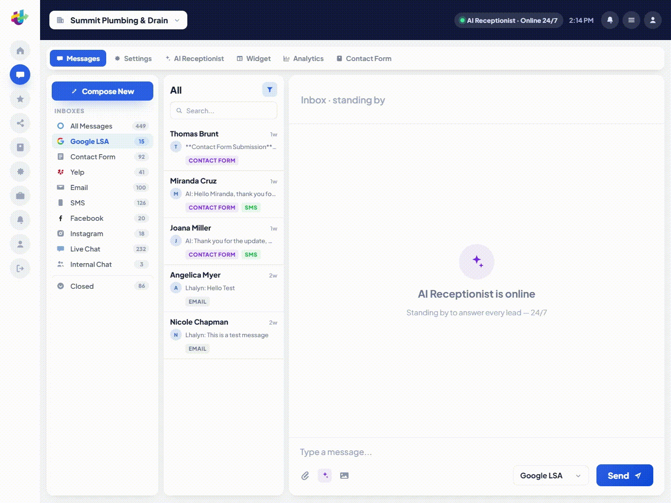Screen dimensions: 671x503
Task: Select the SMS inbox
Action: (103, 203)
